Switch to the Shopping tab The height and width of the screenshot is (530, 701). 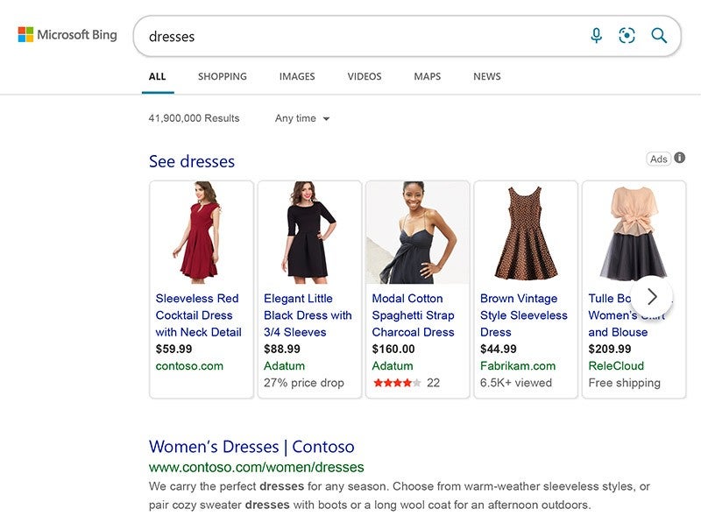222,76
